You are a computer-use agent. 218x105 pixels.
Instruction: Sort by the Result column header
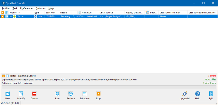tap(64, 12)
